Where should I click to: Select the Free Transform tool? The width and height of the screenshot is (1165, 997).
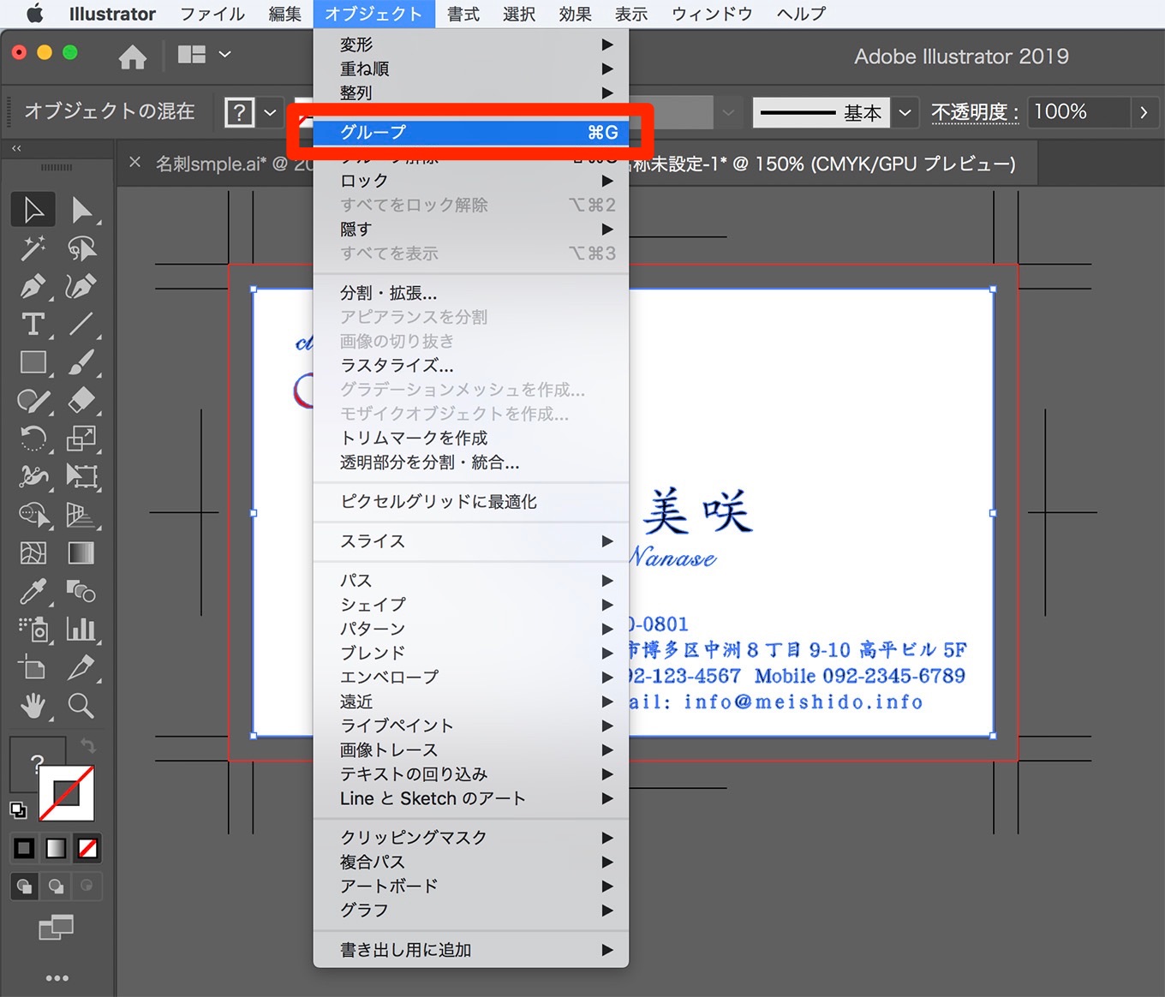click(81, 475)
